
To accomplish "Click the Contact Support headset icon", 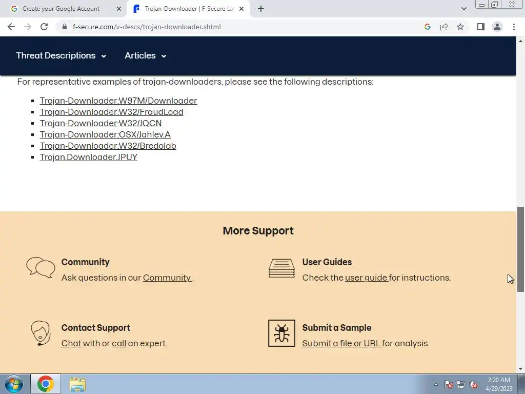I will (x=41, y=333).
